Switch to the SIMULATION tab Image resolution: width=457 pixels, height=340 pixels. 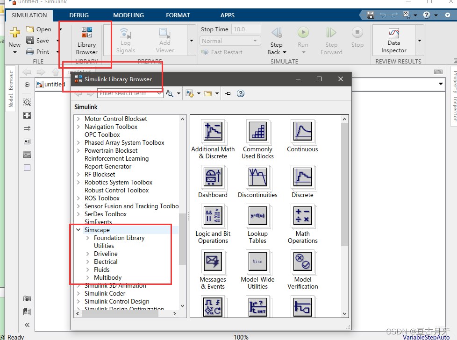(x=29, y=15)
